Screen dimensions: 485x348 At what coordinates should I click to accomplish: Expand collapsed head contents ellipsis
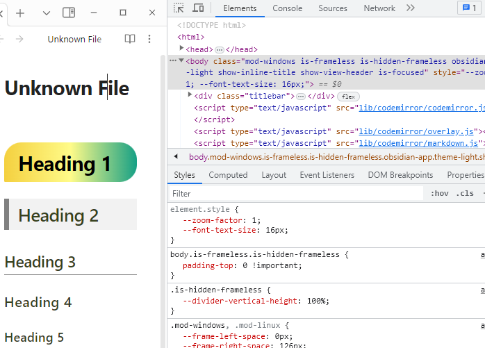click(220, 50)
